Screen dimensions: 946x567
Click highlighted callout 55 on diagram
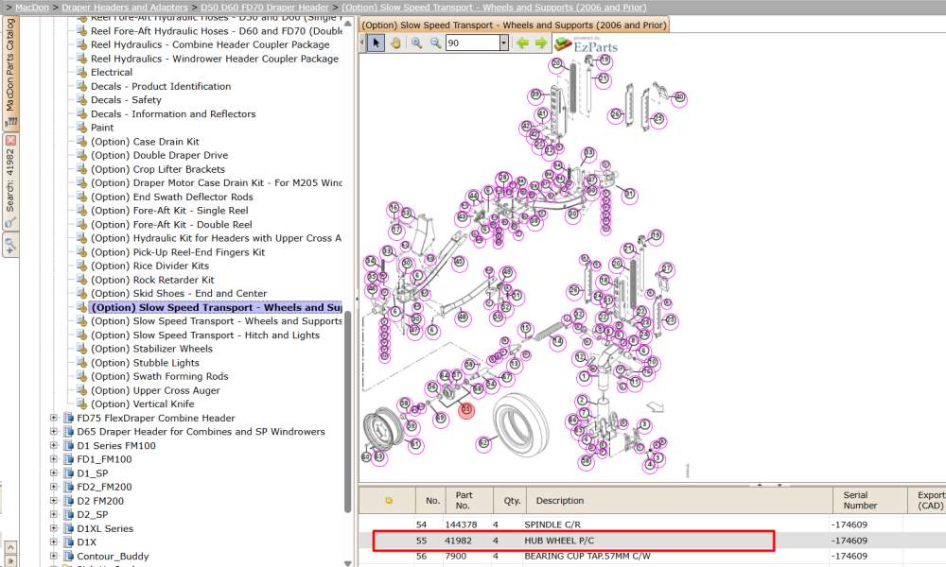pyautogui.click(x=465, y=410)
